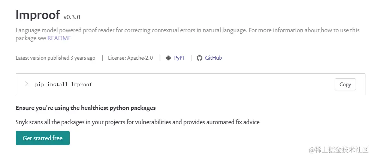Click the Latest version published text

42,58
